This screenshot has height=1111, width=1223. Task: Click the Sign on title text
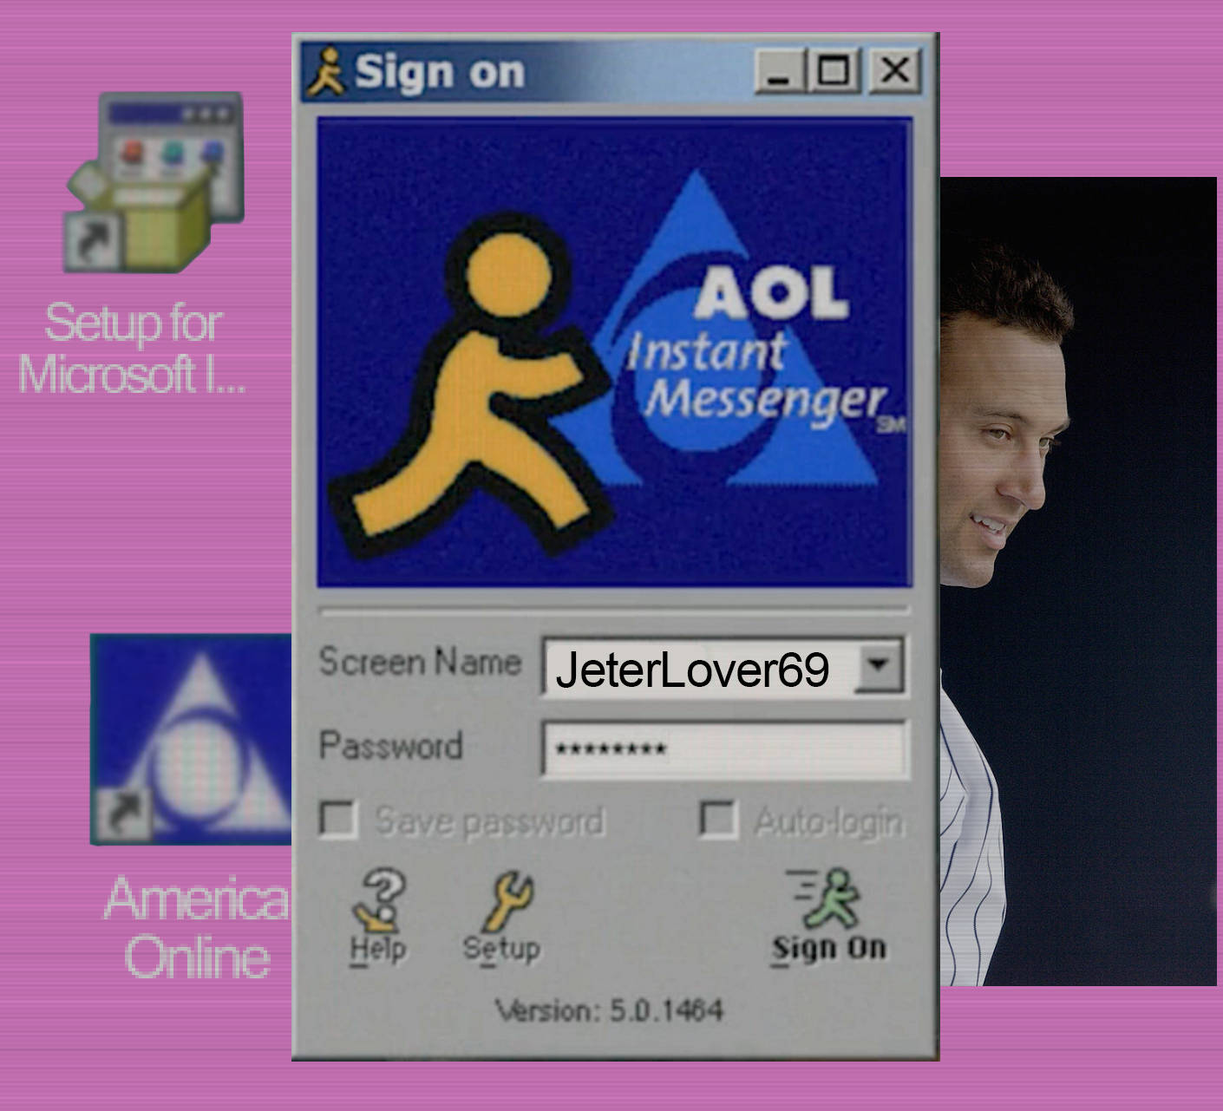[440, 72]
